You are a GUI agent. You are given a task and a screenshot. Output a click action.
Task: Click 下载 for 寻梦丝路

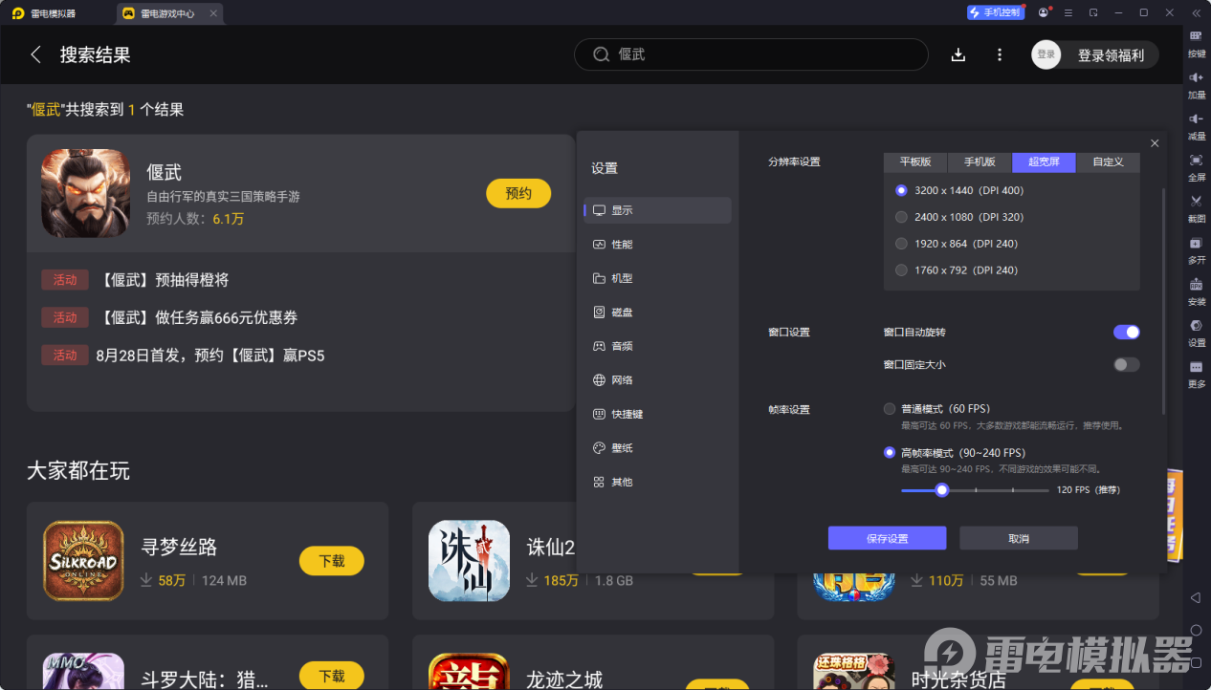332,561
